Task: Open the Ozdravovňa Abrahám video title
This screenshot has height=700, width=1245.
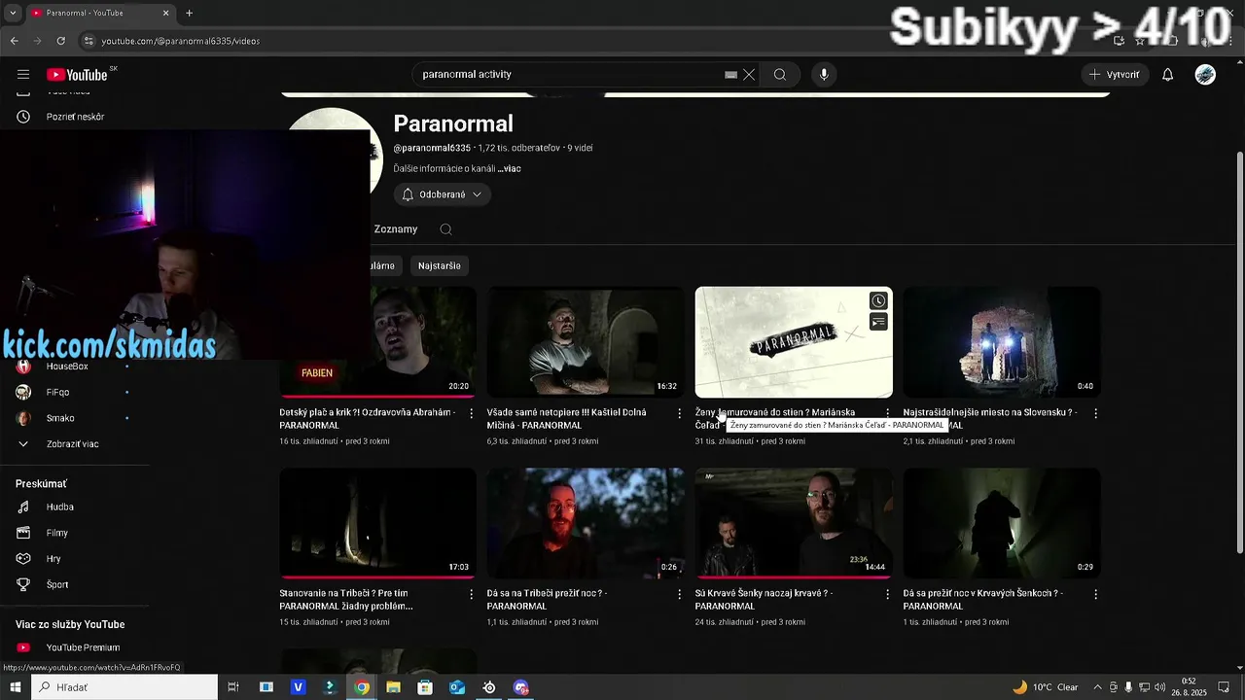Action: click(367, 419)
